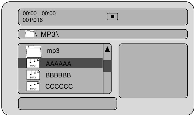Click the track counter 001\016
Image resolution: width=194 pixels, height=115 pixels.
click(33, 20)
